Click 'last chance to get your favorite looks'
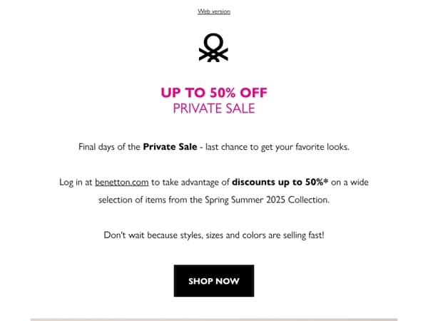This screenshot has height=321, width=428. coord(277,147)
